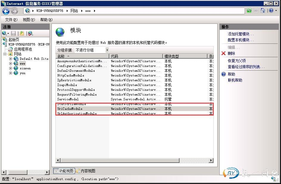Expand the Default Web Site tree node
The image size is (281, 184).
[x=11, y=59]
